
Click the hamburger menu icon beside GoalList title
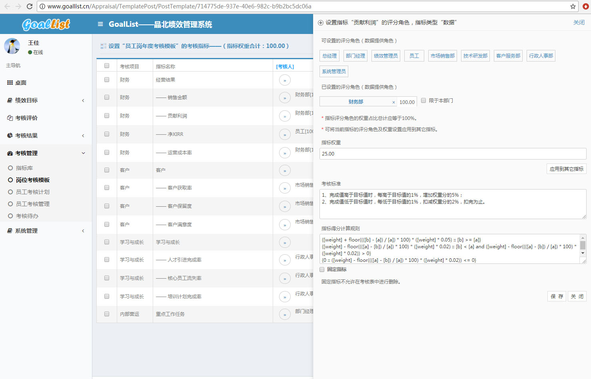tap(100, 24)
